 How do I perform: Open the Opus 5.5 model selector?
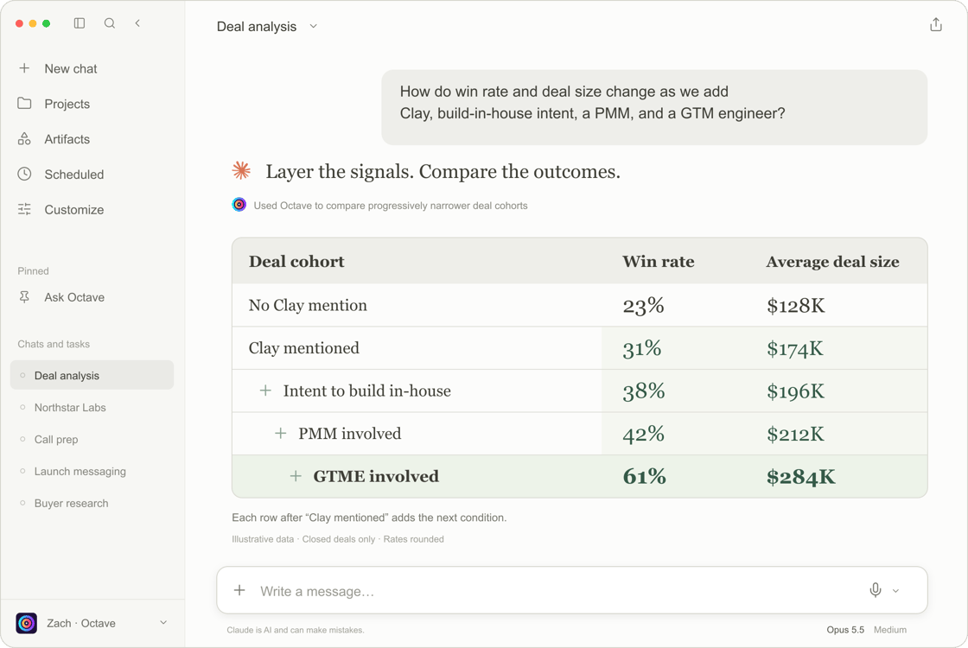pyautogui.click(x=845, y=630)
